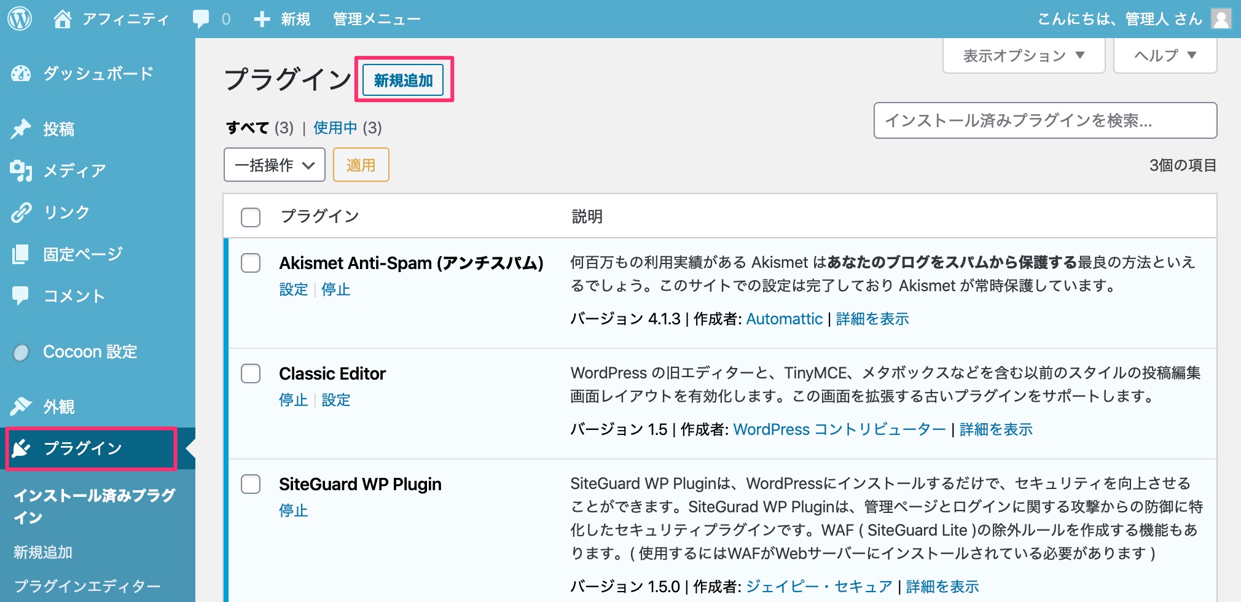Open the user avatar icon
Screen dimensions: 1241x602
[1221, 19]
